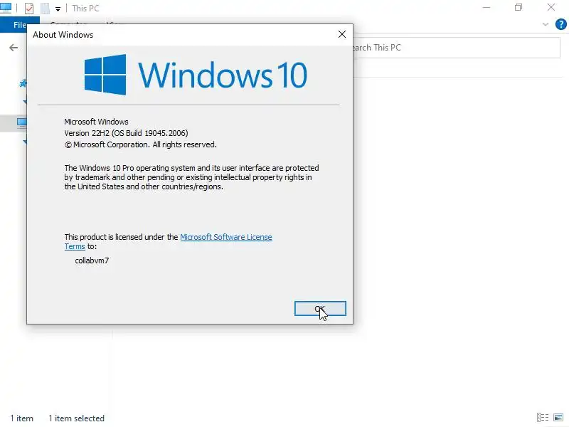The image size is (569, 427).
Task: Click the Version 22H2 build text
Action: point(127,133)
